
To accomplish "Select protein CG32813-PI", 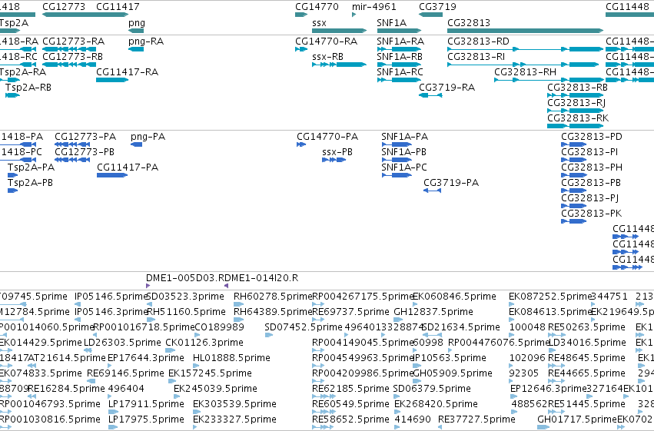I will tap(589, 152).
